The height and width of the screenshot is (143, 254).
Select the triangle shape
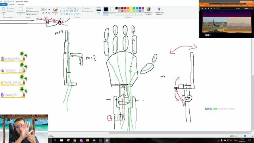pyautogui.click(x=77, y=8)
